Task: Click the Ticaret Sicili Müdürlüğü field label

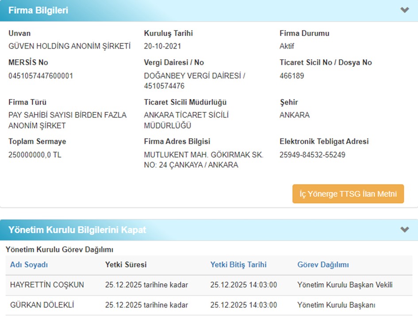Action: [x=185, y=102]
